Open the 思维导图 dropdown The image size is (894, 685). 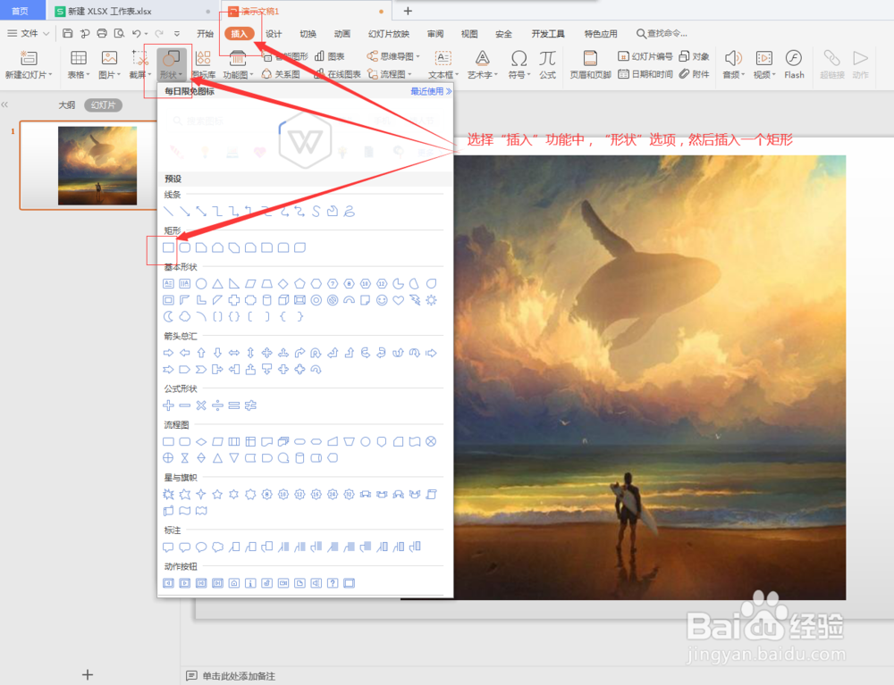click(393, 55)
